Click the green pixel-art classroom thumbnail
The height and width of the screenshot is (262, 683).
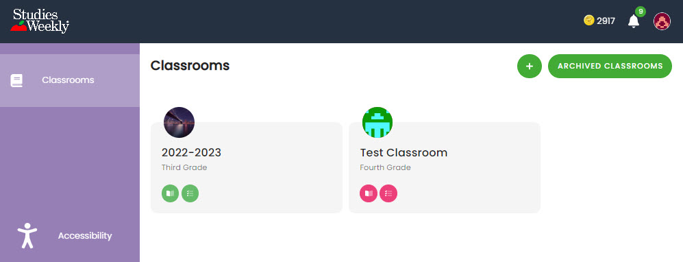point(377,123)
